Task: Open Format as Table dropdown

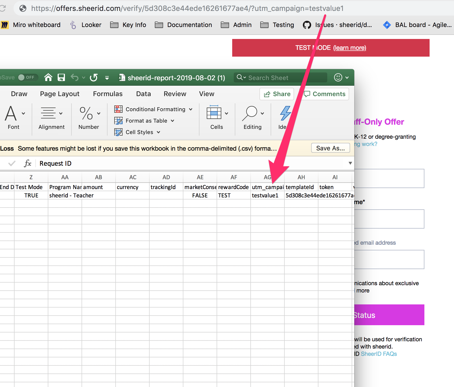Action: click(x=144, y=121)
